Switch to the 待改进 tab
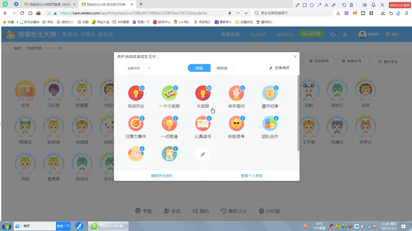This screenshot has height=231, width=412. pyautogui.click(x=222, y=68)
